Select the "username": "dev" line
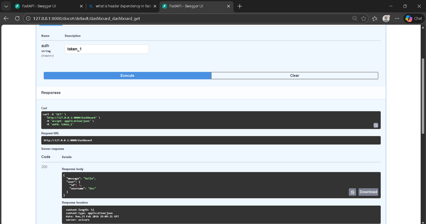 click(83, 189)
